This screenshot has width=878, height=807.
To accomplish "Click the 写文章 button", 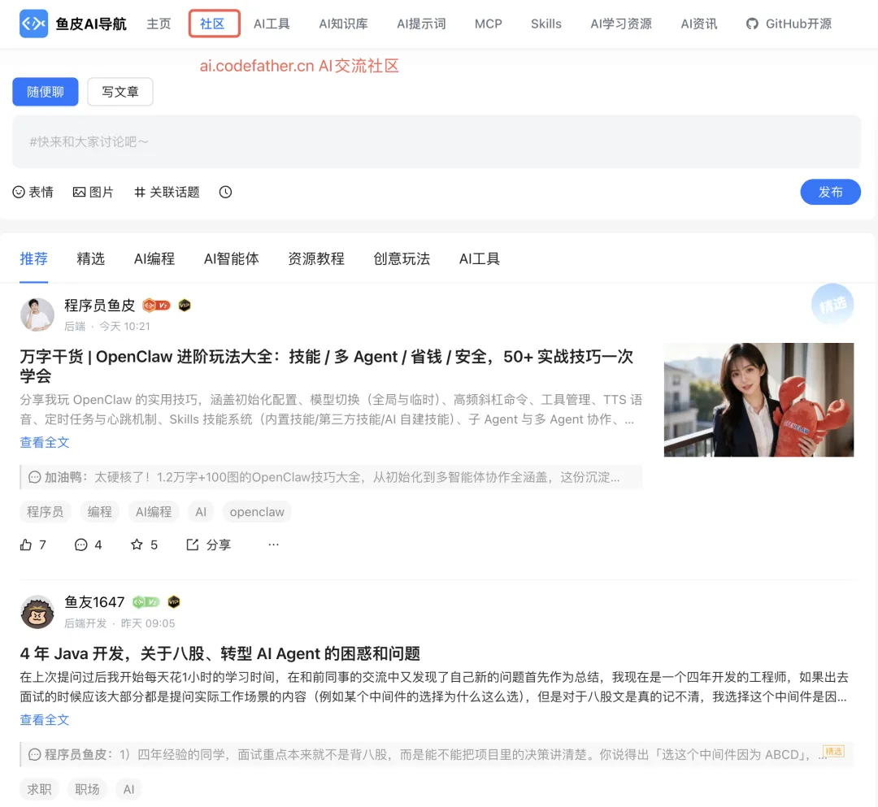I will (120, 92).
